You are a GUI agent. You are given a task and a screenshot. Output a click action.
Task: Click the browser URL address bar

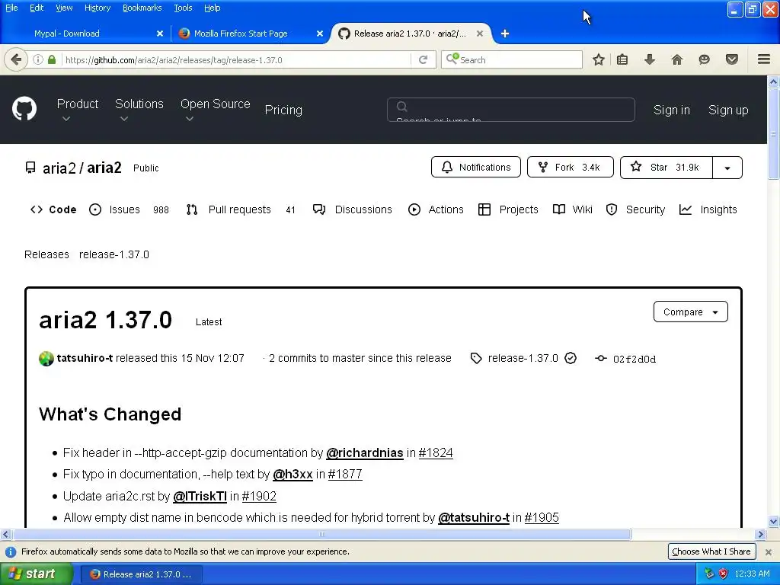(236, 59)
